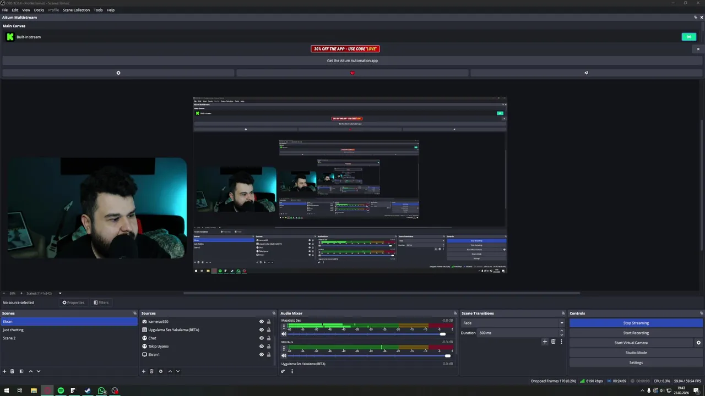Viewport: 705px width, 396px height.
Task: Delete scene transition with trash icon
Action: point(553,342)
